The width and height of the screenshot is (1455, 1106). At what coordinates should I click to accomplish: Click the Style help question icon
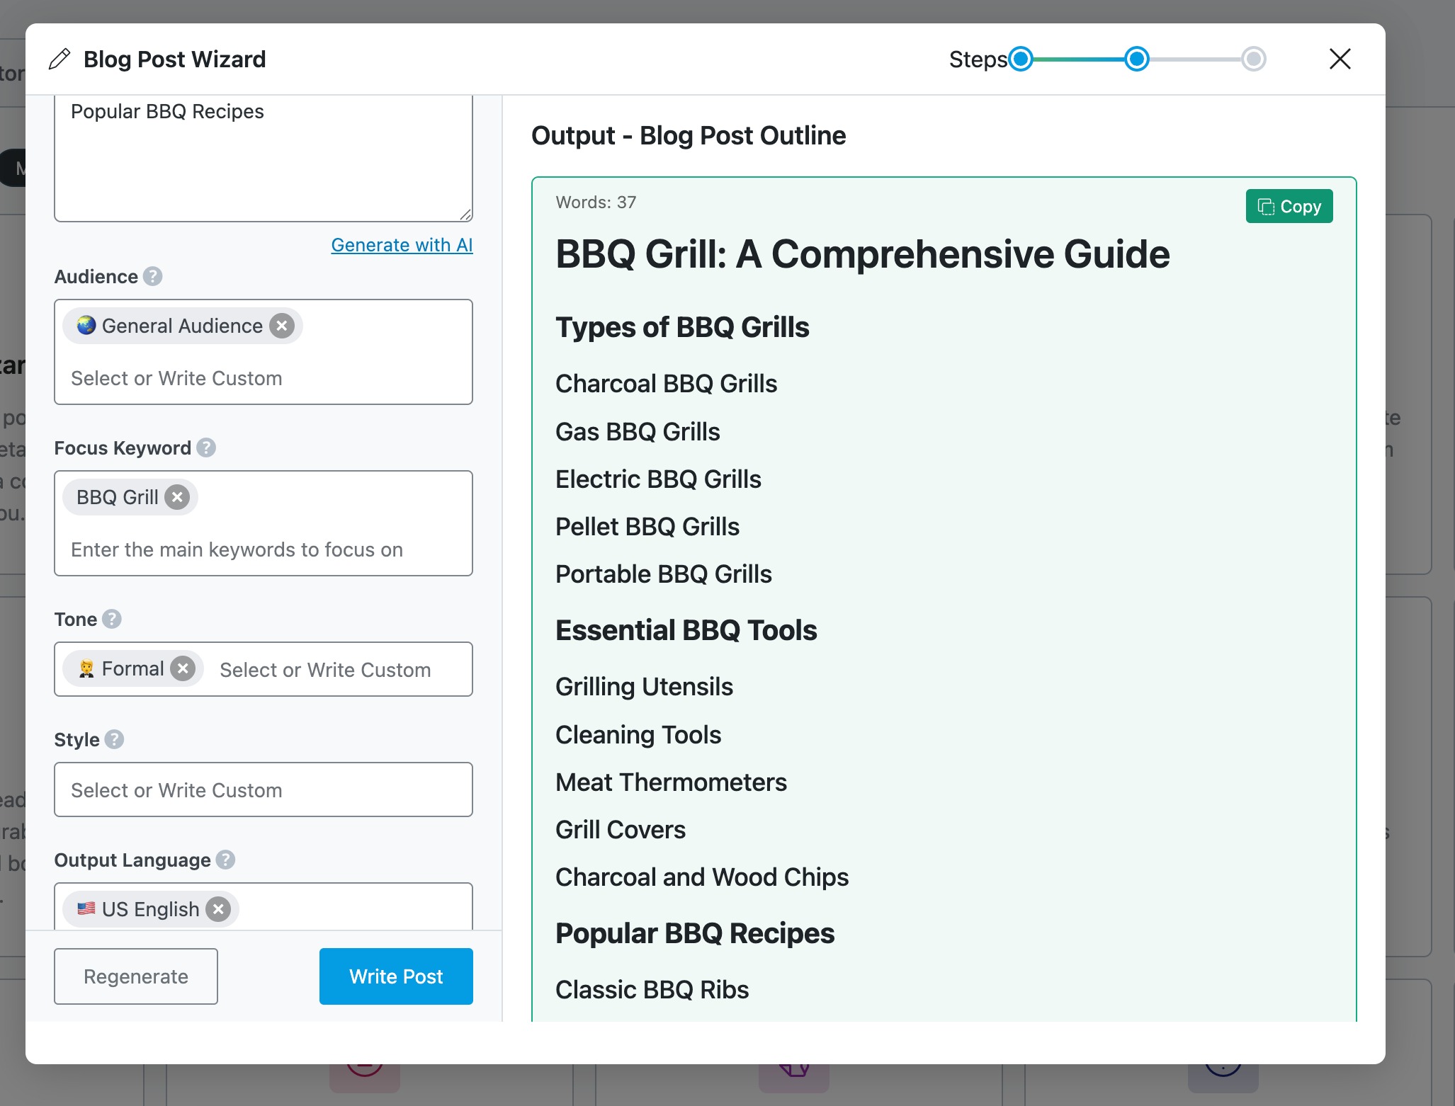tap(114, 739)
